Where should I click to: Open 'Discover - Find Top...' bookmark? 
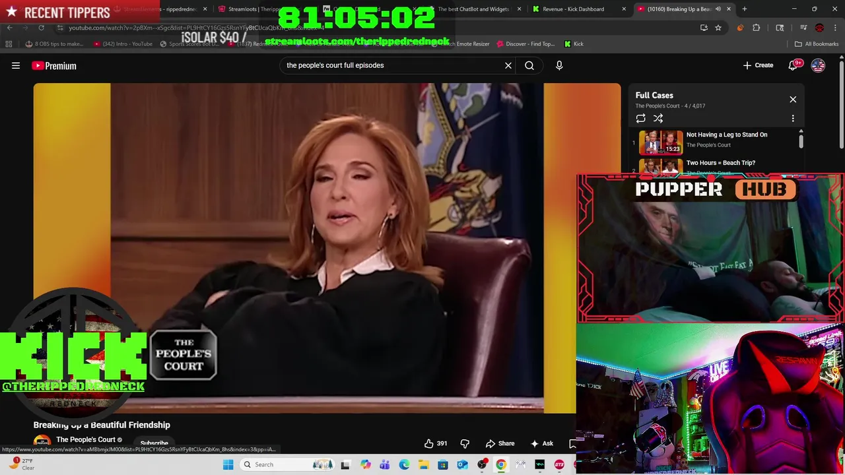[525, 44]
